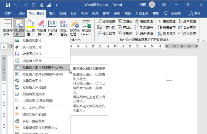
Task: Click the Print preview icon
Action: coord(41,5)
